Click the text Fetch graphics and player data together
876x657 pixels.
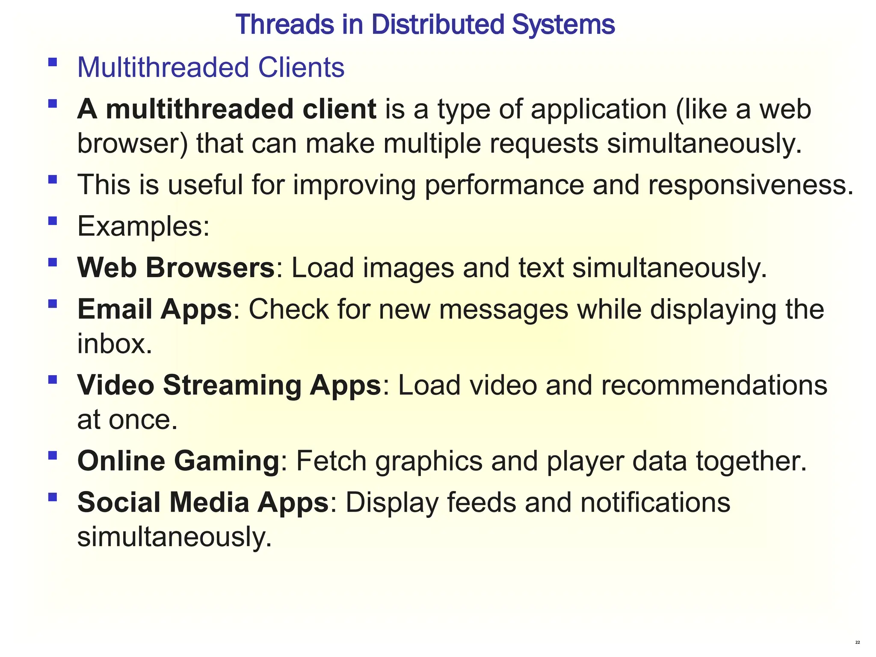coord(551,461)
